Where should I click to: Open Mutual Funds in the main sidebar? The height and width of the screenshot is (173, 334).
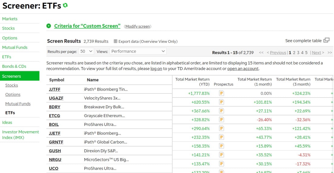point(15,47)
